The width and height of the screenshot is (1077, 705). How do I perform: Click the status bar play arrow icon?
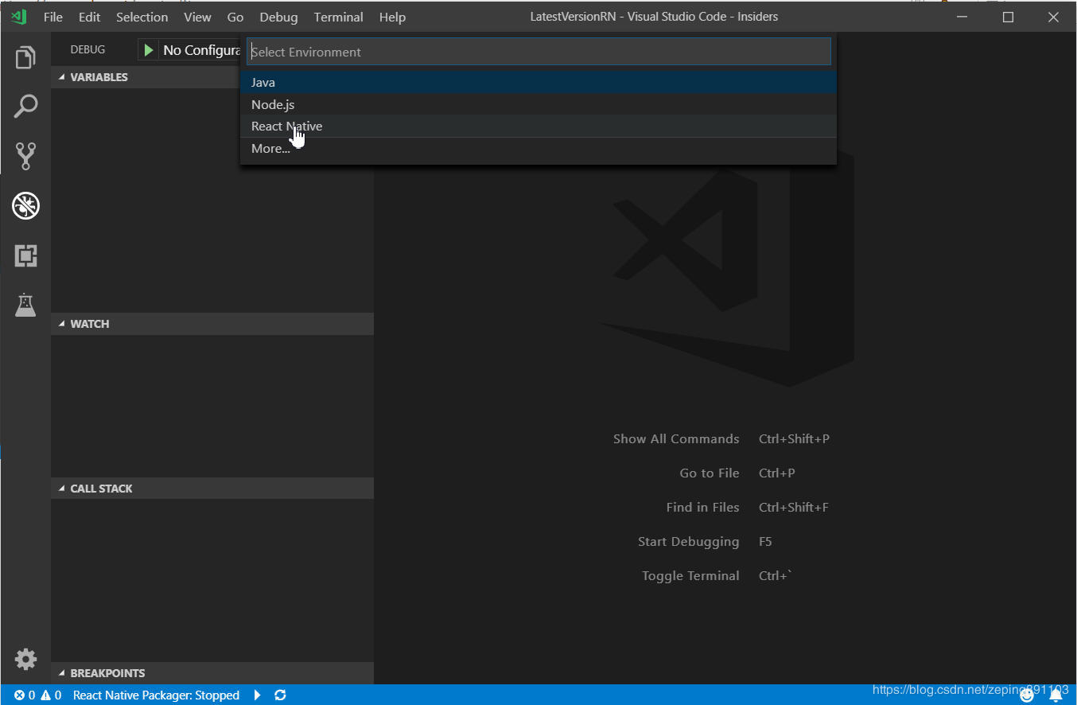(257, 695)
